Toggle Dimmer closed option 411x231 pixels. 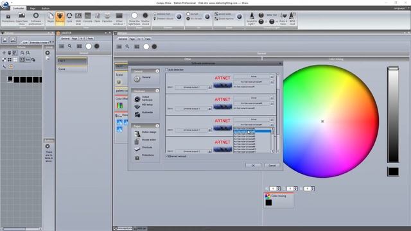pos(162,19)
